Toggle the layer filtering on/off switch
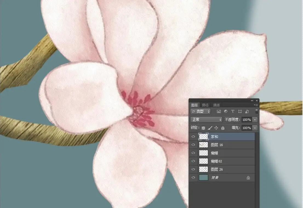The image size is (303, 208). (257, 111)
